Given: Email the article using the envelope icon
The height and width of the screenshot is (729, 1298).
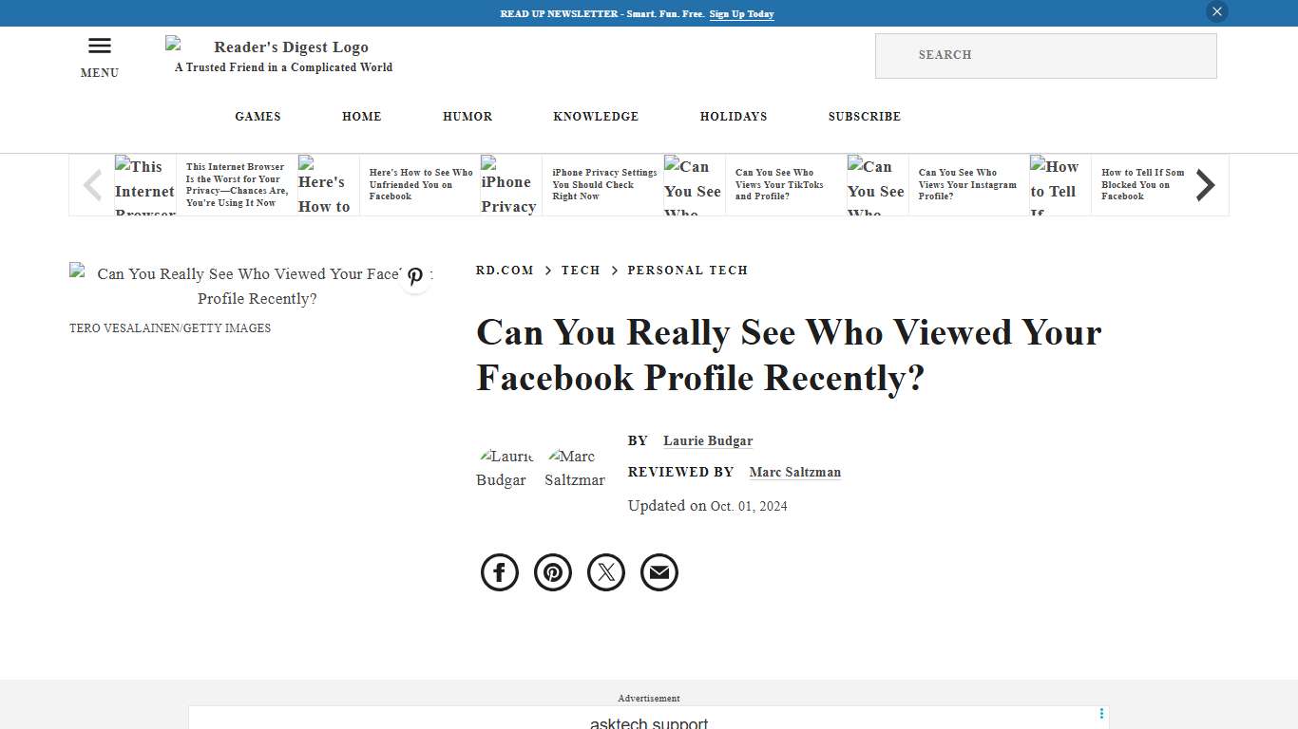Looking at the screenshot, I should (659, 572).
